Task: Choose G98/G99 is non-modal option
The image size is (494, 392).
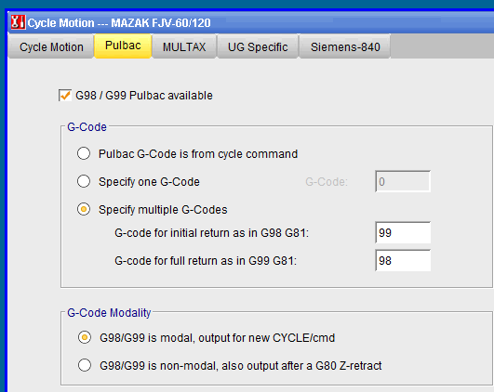Action: click(x=85, y=365)
